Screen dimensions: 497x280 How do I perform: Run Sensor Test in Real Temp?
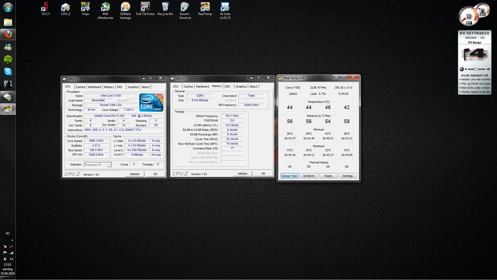click(x=289, y=176)
